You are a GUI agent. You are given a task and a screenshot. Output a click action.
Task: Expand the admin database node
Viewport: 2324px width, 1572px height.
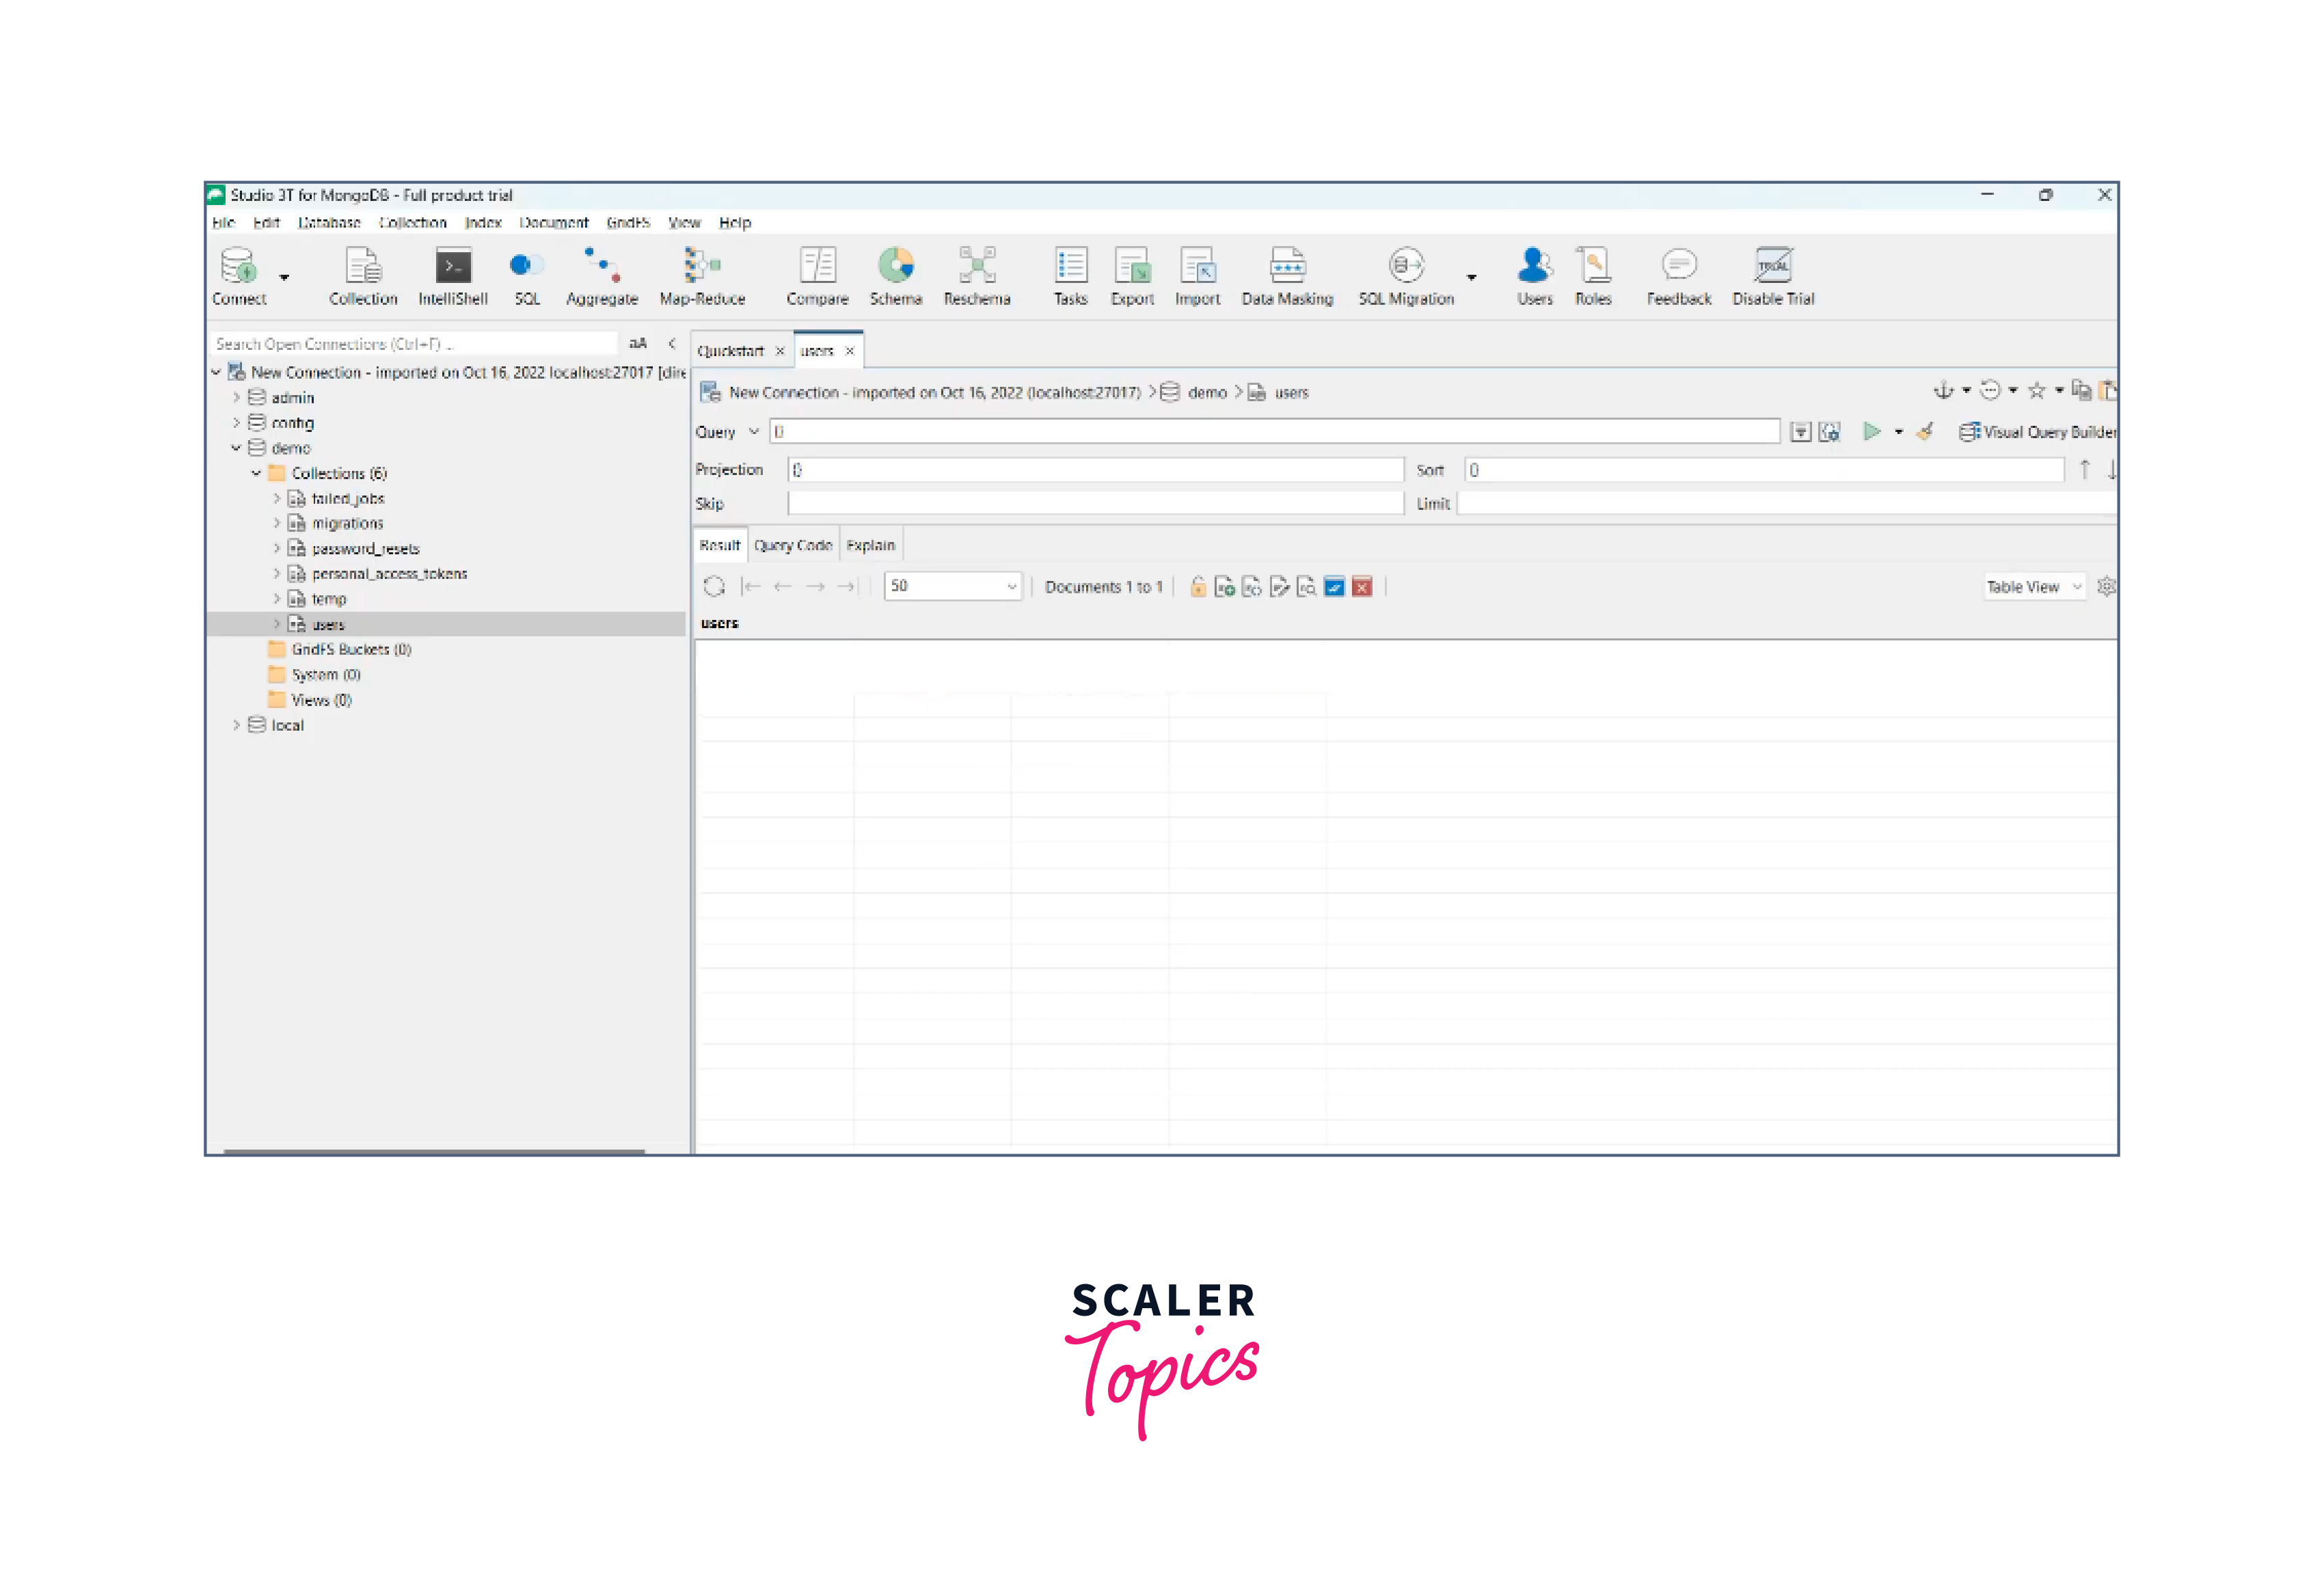coord(237,398)
